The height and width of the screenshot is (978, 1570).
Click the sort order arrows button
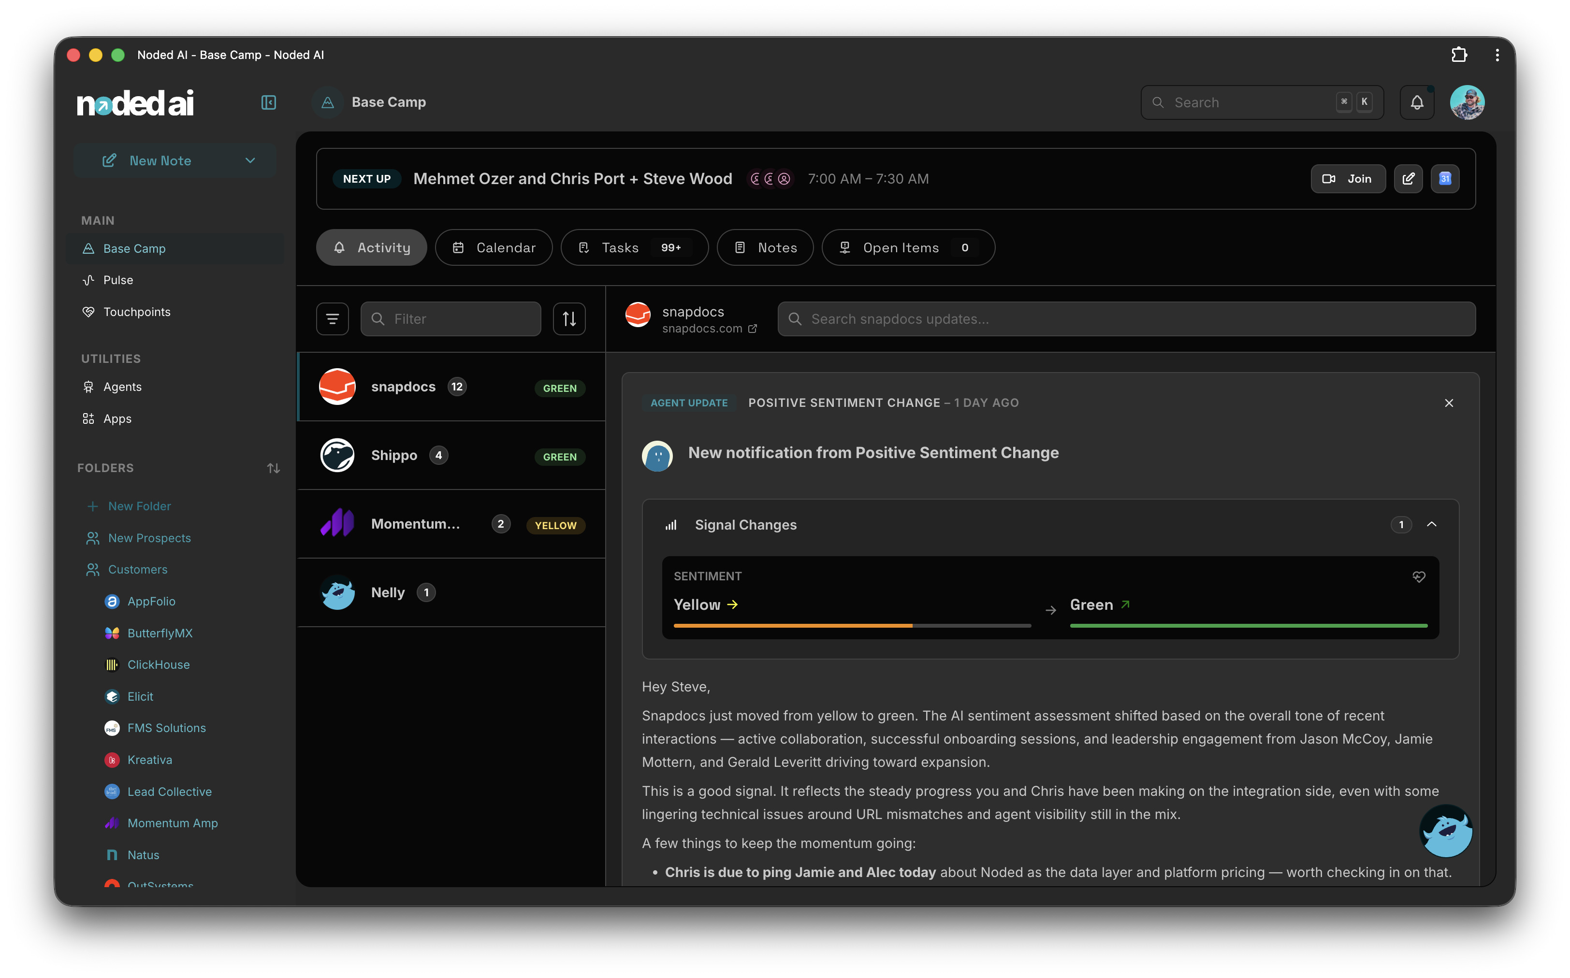pos(569,319)
